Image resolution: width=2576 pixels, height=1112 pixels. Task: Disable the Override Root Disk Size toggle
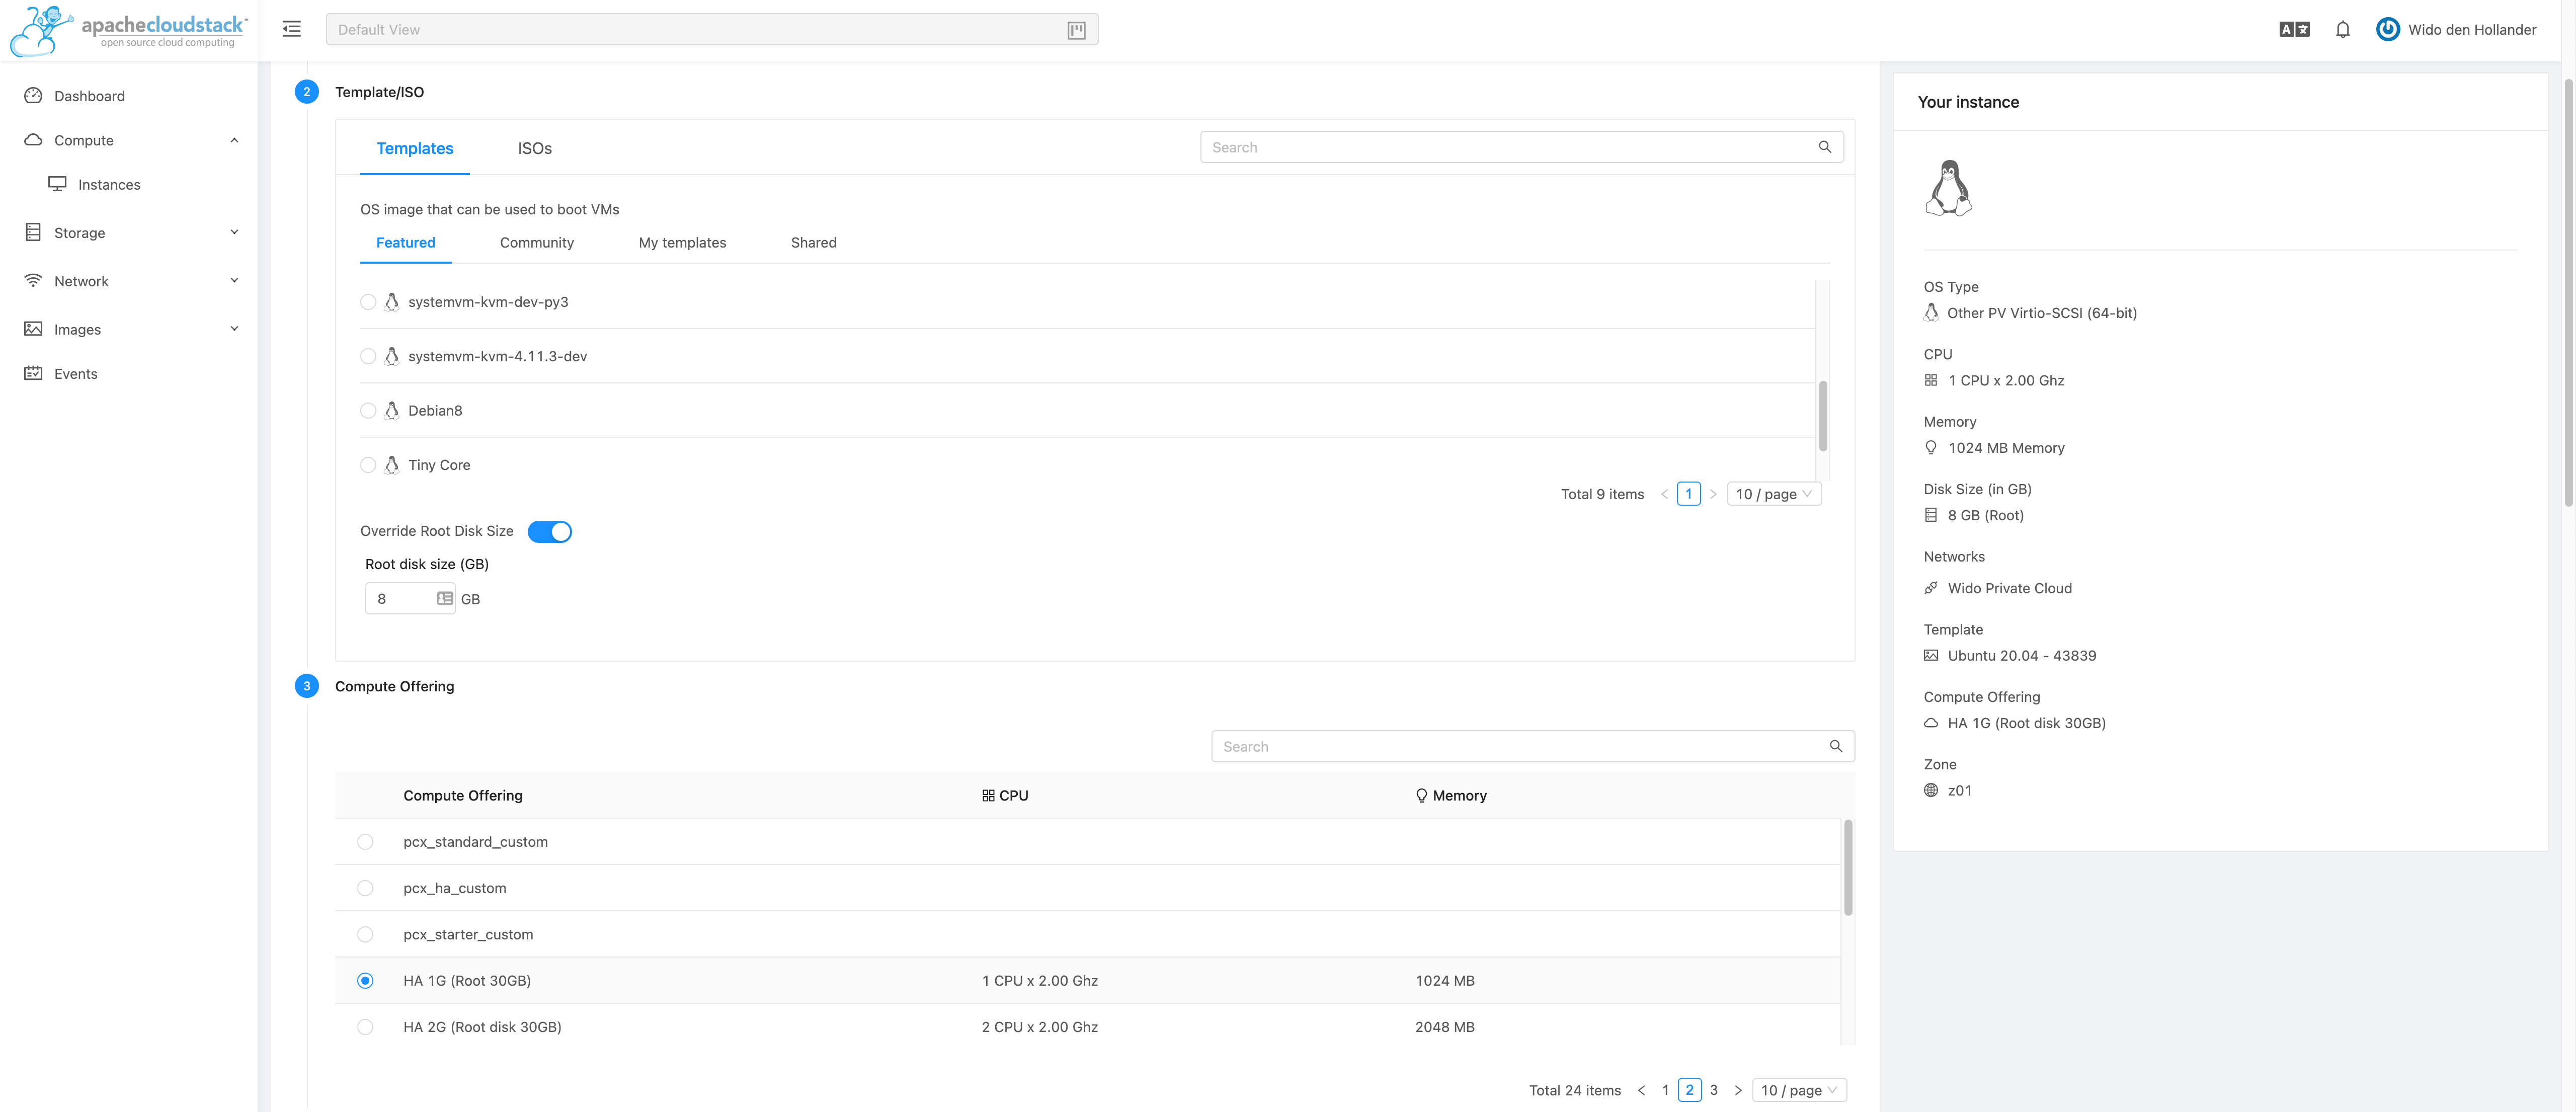click(x=550, y=531)
